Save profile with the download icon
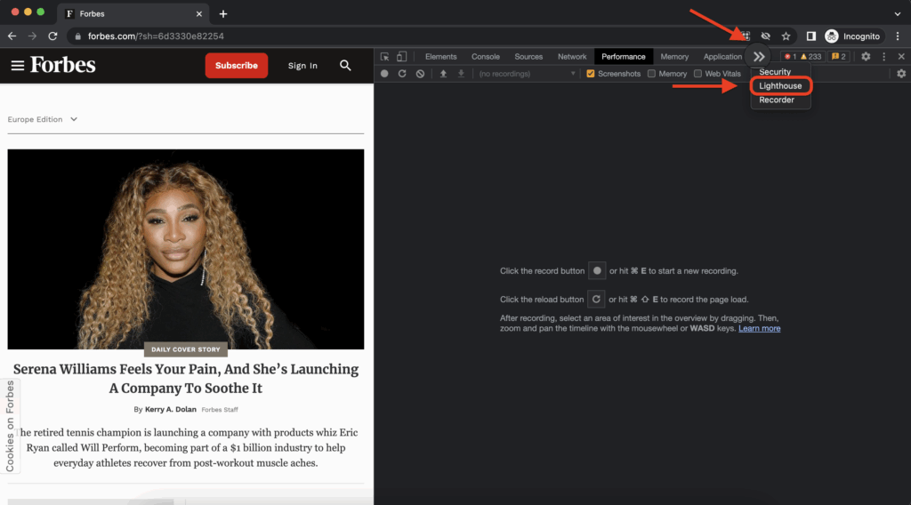This screenshot has width=911, height=505. point(461,74)
